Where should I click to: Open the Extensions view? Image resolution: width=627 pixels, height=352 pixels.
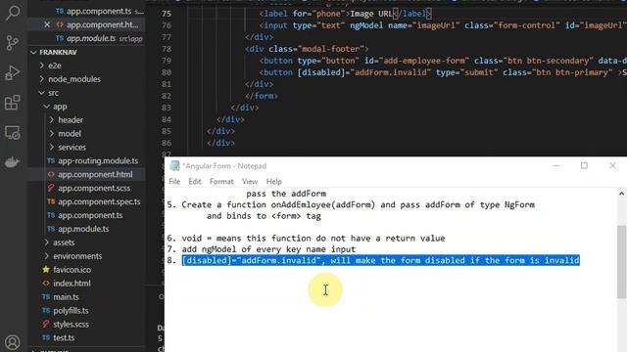13,103
